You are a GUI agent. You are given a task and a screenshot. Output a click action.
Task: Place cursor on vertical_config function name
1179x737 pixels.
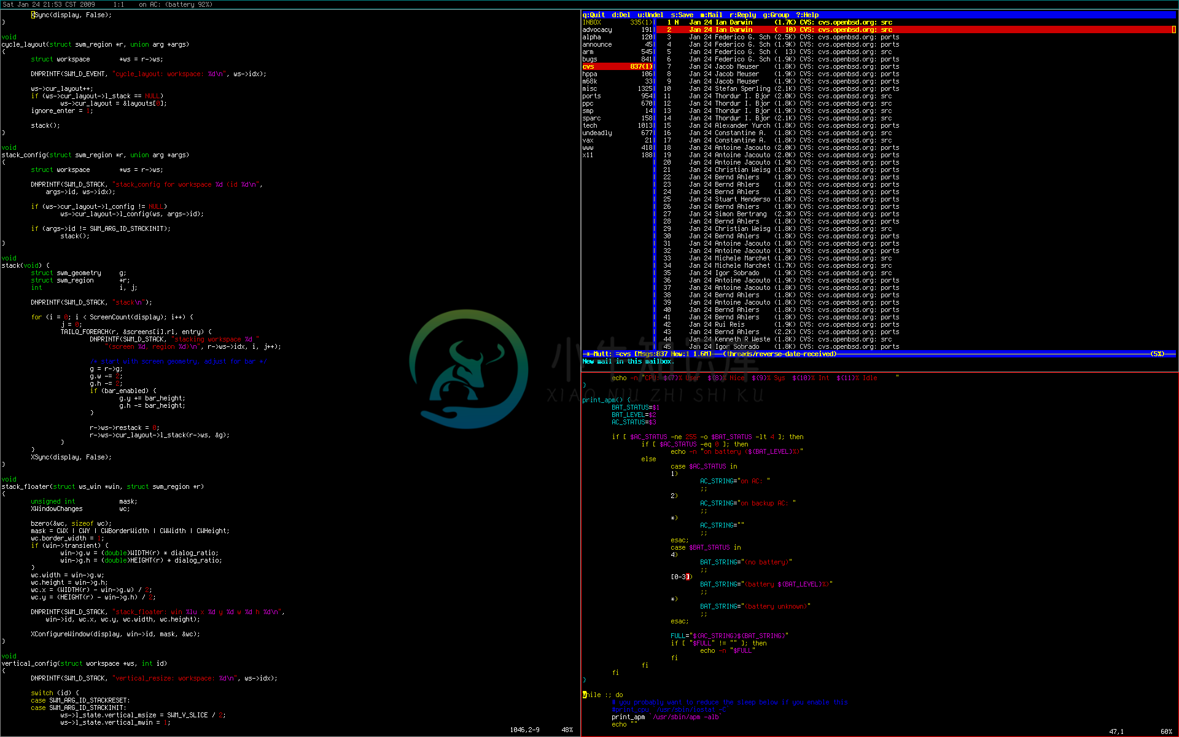[29, 663]
